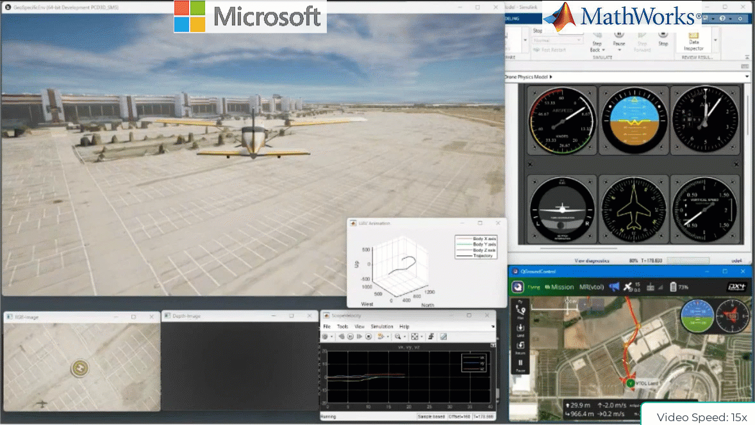Click the megaphone messages icon in QGroundControl
This screenshot has height=425, width=755.
tap(613, 287)
